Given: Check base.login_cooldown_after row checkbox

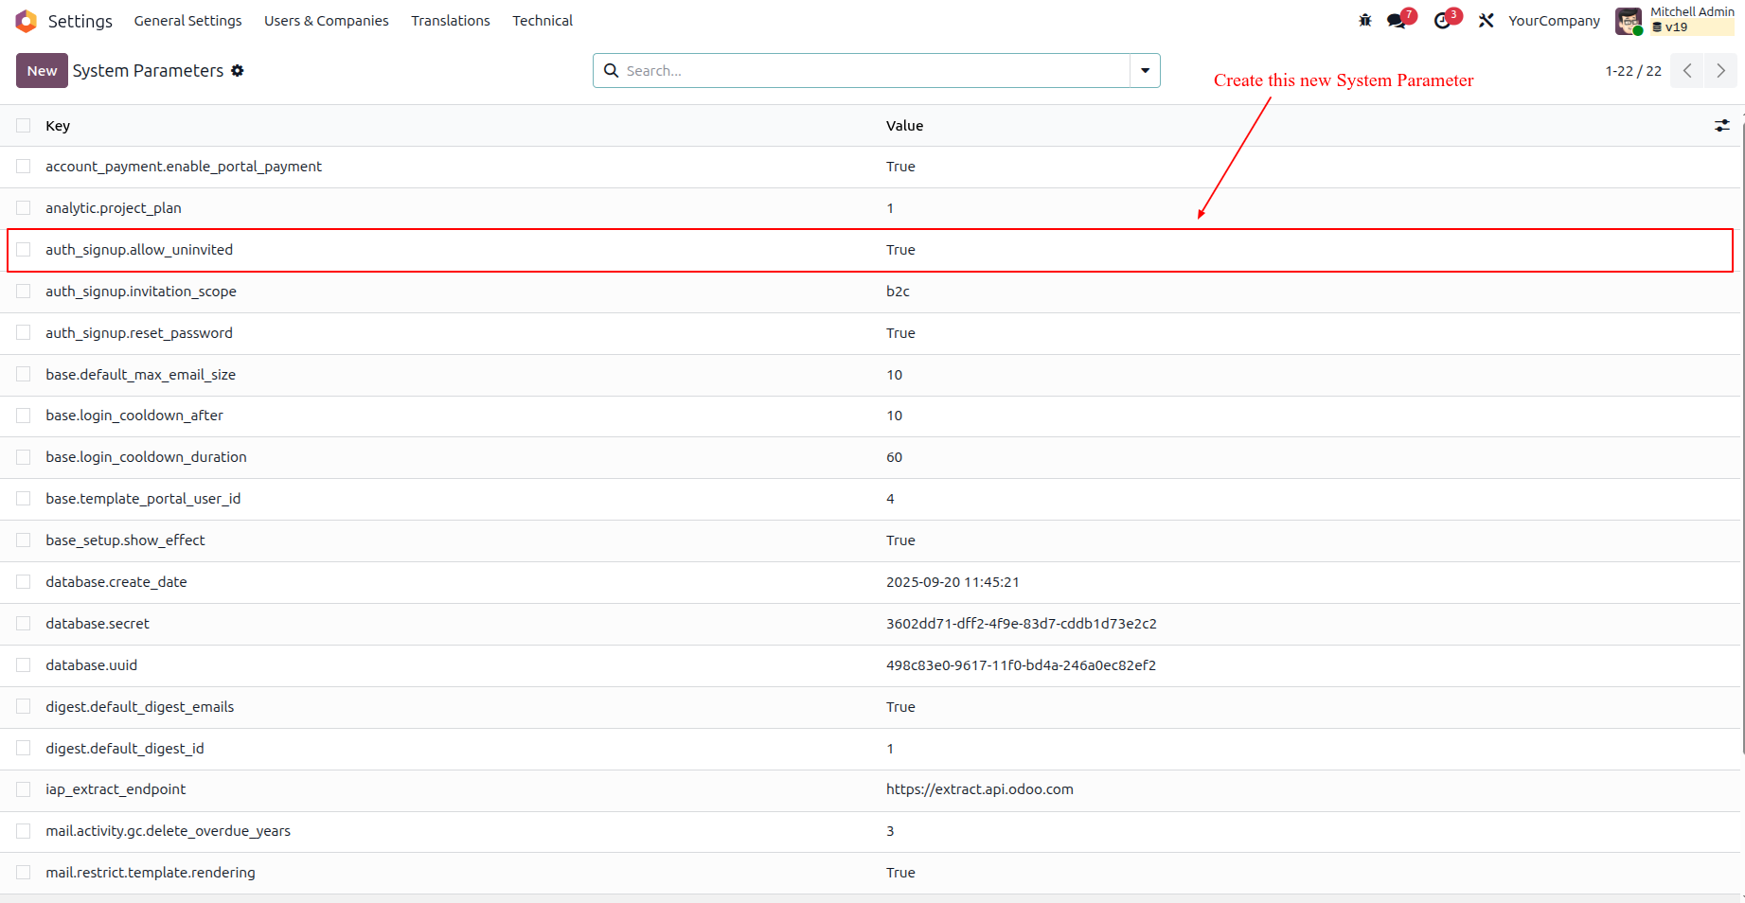Looking at the screenshot, I should (24, 416).
